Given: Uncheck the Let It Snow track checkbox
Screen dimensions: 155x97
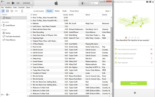Looking at the screenshot, I should [x=31, y=26].
